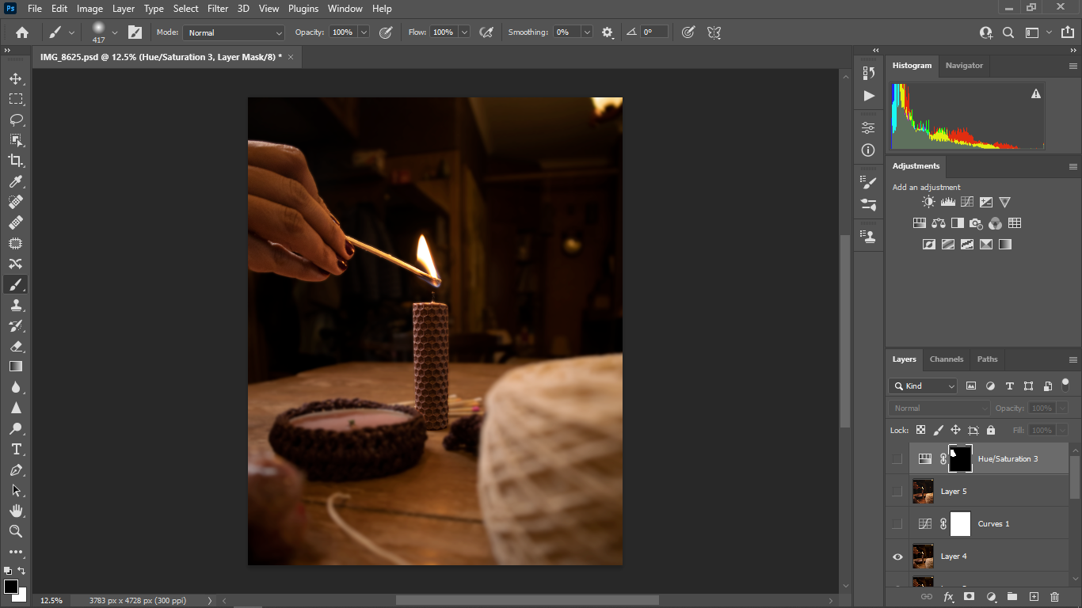Open the layer style fx menu
This screenshot has height=608, width=1082.
[x=948, y=596]
